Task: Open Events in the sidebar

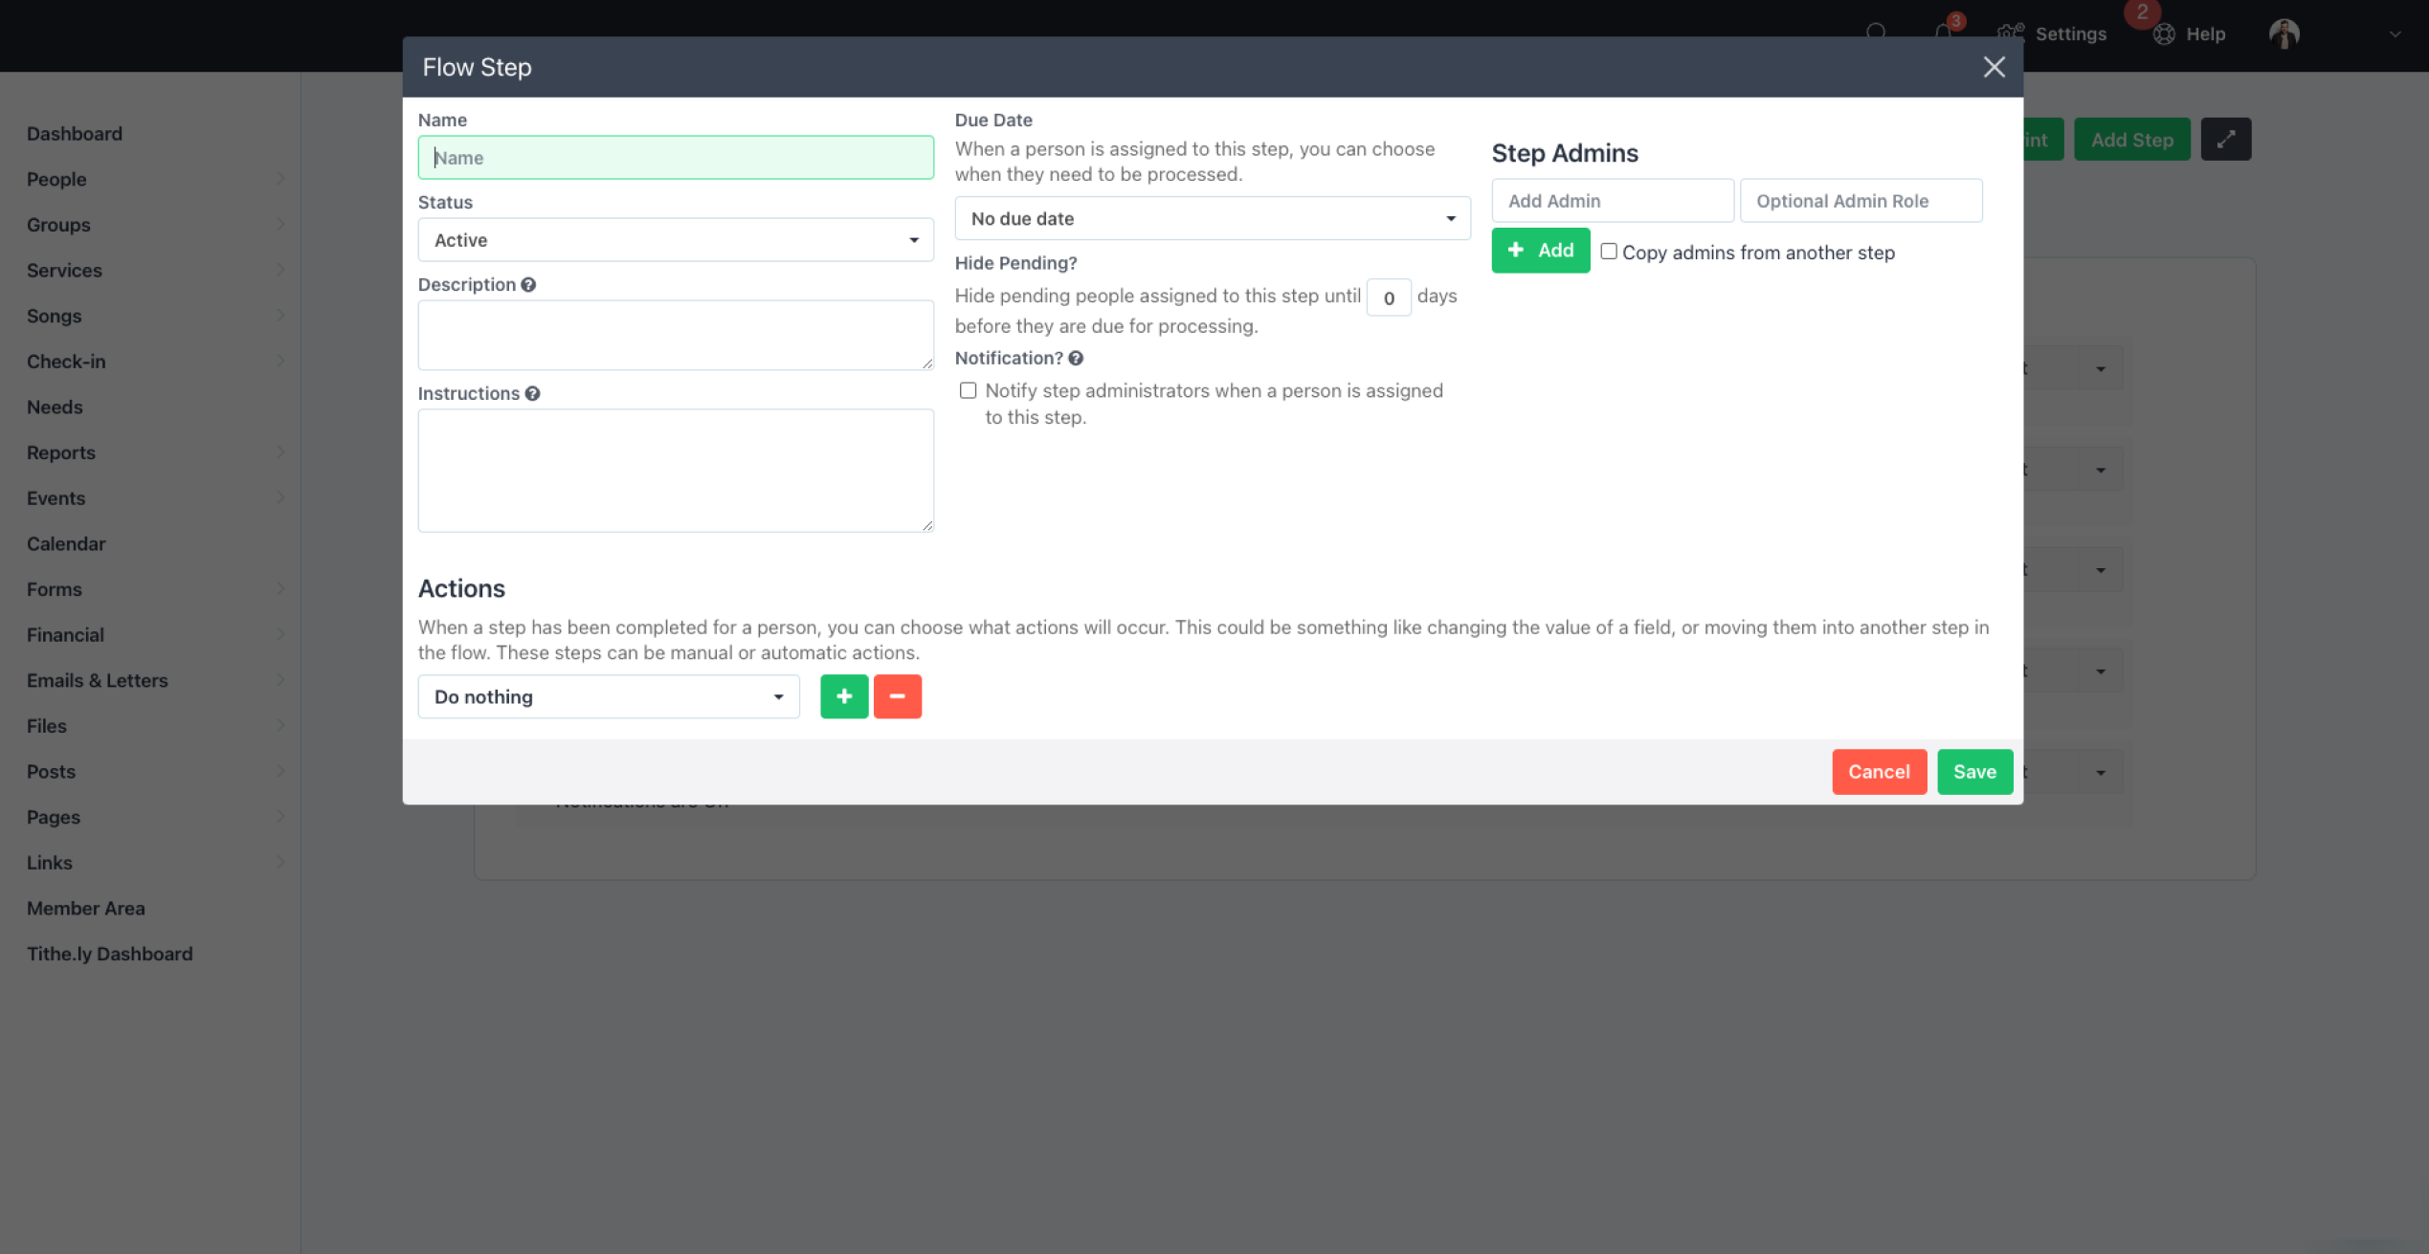Action: point(56,498)
